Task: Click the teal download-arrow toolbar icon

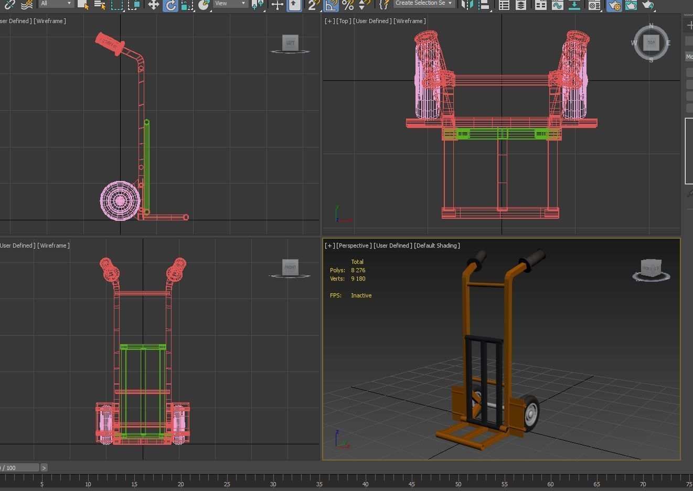Action: pos(574,5)
